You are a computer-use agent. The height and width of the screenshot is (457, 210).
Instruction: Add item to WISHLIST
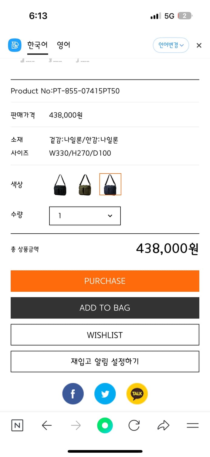105,335
